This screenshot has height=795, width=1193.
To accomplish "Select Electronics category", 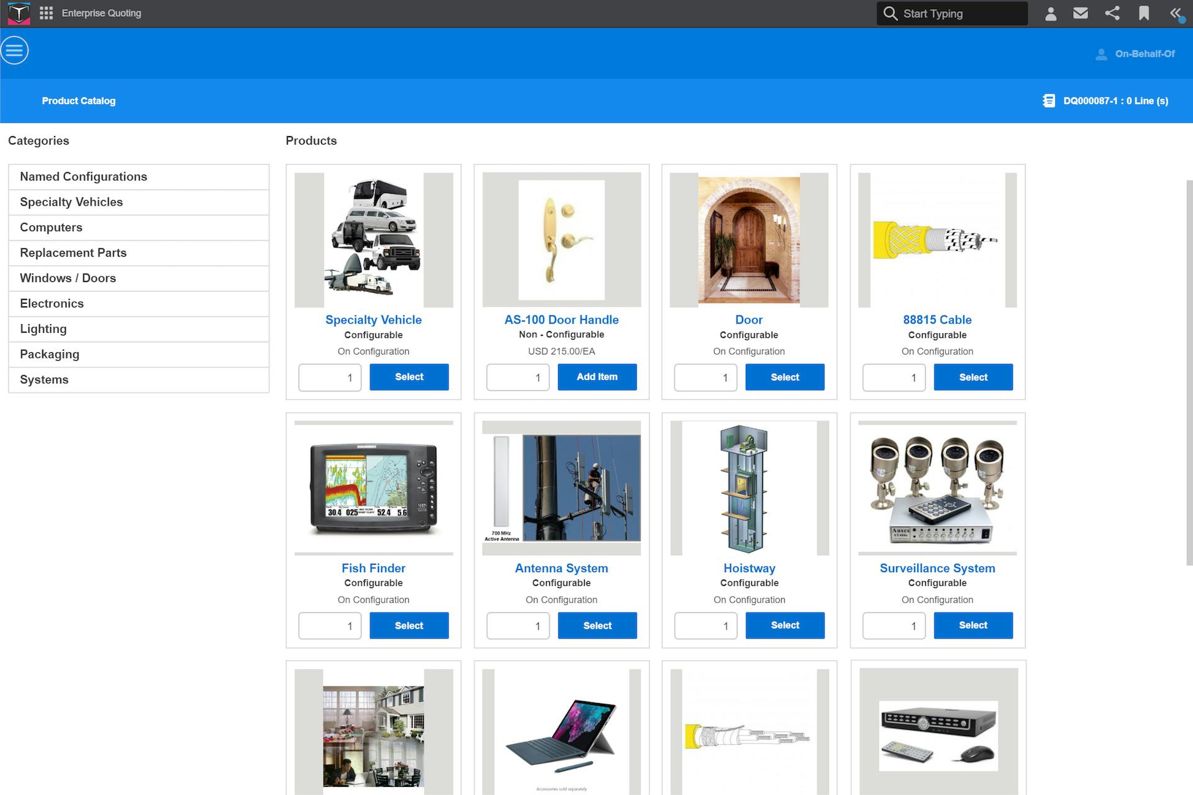I will tap(139, 304).
